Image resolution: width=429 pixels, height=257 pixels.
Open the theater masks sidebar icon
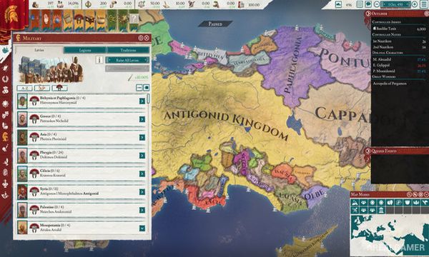tap(5, 114)
